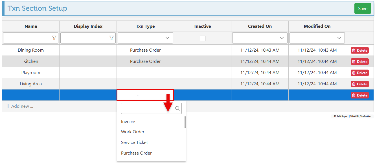Choose Invoice from the dropdown list

coord(128,122)
